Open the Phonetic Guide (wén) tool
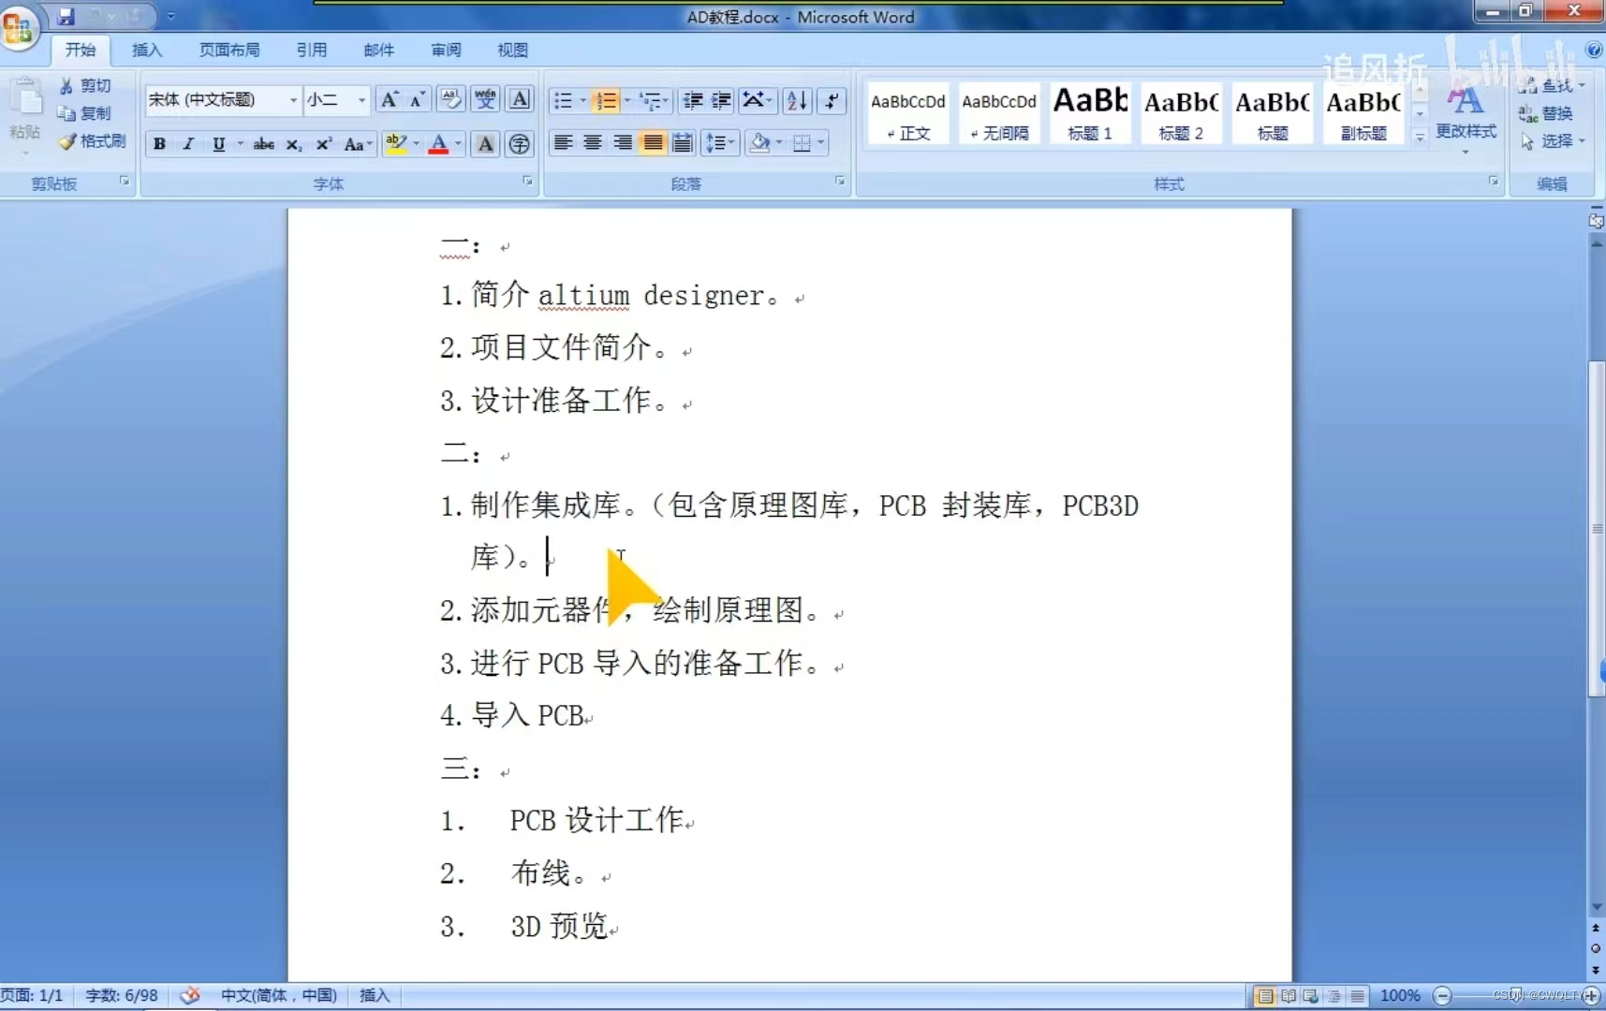 pyautogui.click(x=485, y=99)
